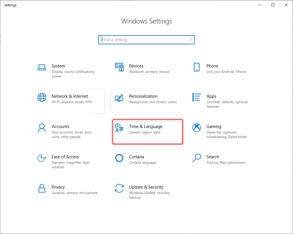Click the Search magnifier category icon
The image size is (293, 234).
[197, 158]
